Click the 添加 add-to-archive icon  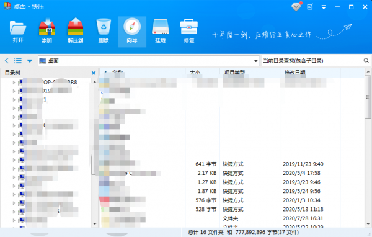[x=46, y=32]
